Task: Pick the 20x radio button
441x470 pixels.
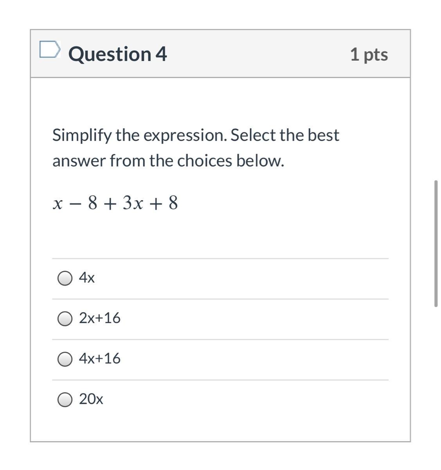Action: (65, 400)
